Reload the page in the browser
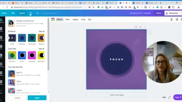The height and width of the screenshot is (102, 182). click(7, 7)
